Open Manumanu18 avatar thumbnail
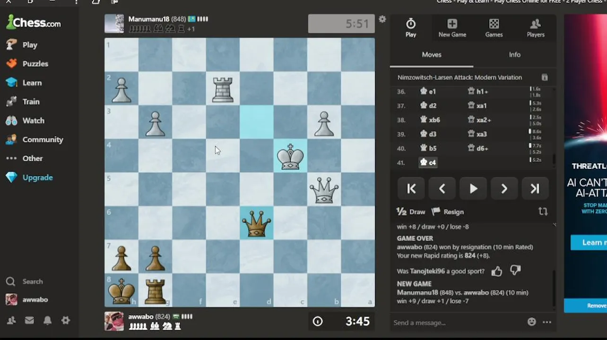This screenshot has width=607, height=340. click(x=114, y=24)
